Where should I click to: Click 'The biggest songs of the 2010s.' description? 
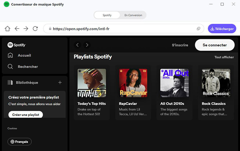(x=174, y=112)
